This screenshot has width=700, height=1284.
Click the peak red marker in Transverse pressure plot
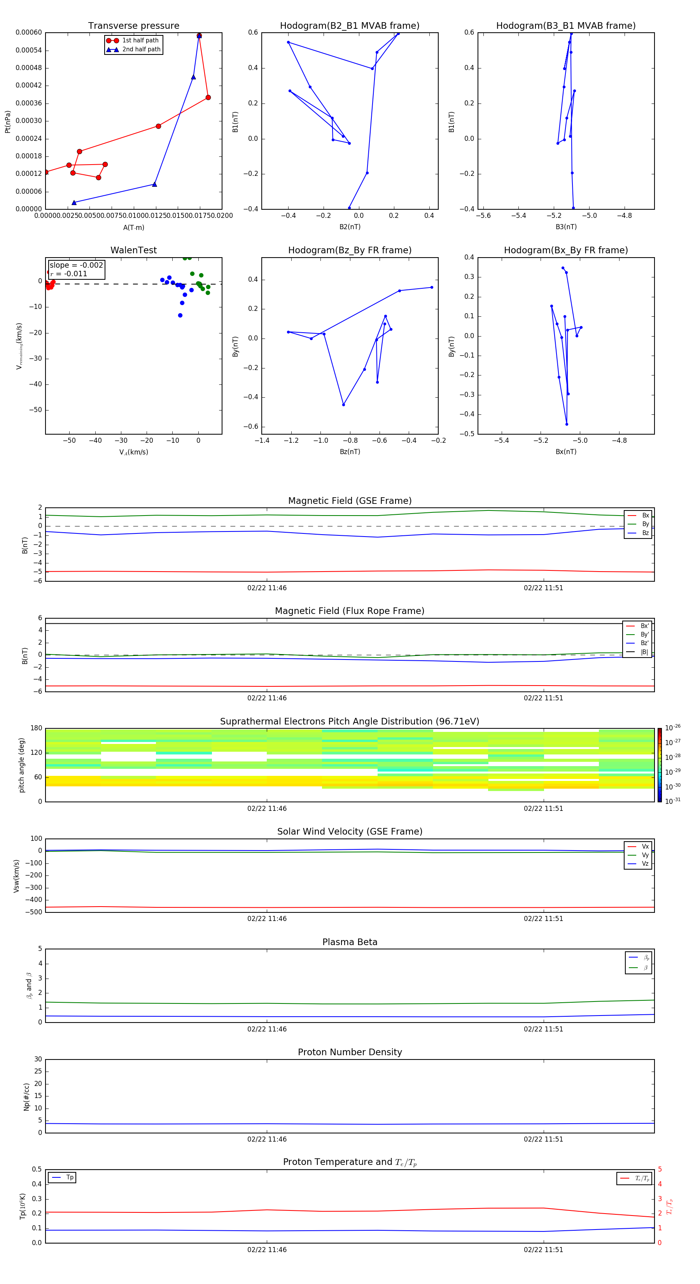199,36
